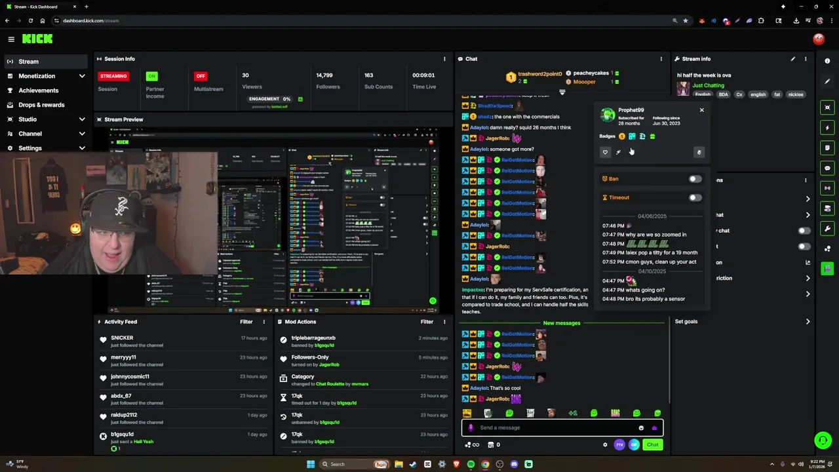Open Chat panel three-dot menu
839x472 pixels.
pos(661,59)
